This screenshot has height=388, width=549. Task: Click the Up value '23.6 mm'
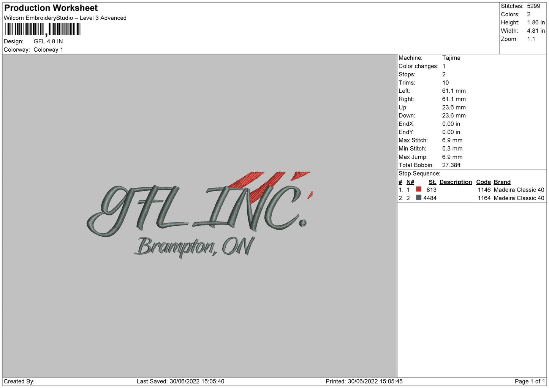(454, 107)
